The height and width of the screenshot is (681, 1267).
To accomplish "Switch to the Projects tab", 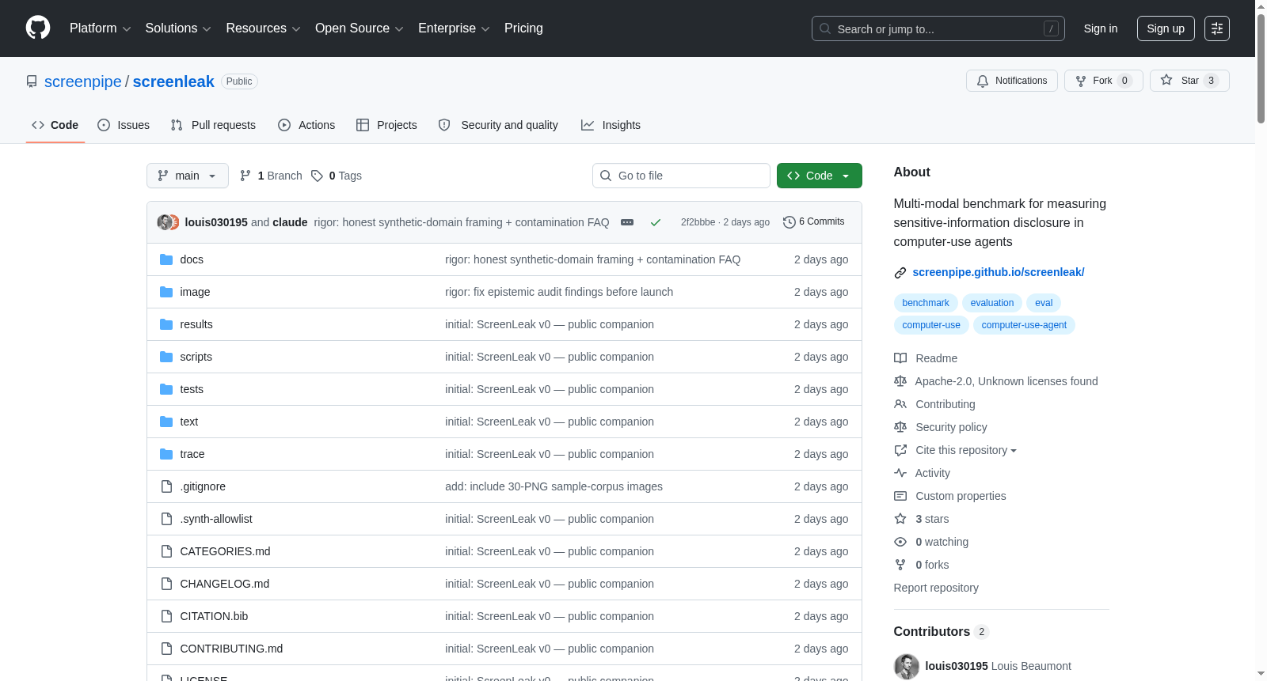I will pos(386,125).
